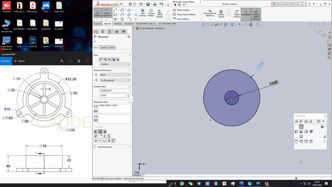
Task: Click the primary value name field
Action: pos(115,90)
